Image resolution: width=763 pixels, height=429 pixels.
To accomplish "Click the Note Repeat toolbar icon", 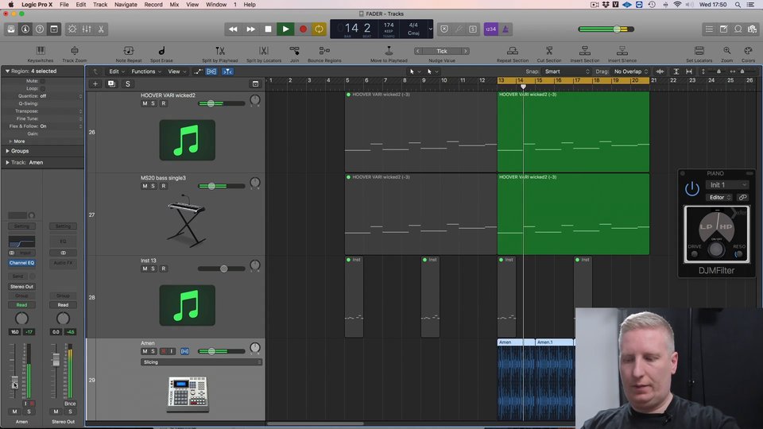I will (x=129, y=51).
